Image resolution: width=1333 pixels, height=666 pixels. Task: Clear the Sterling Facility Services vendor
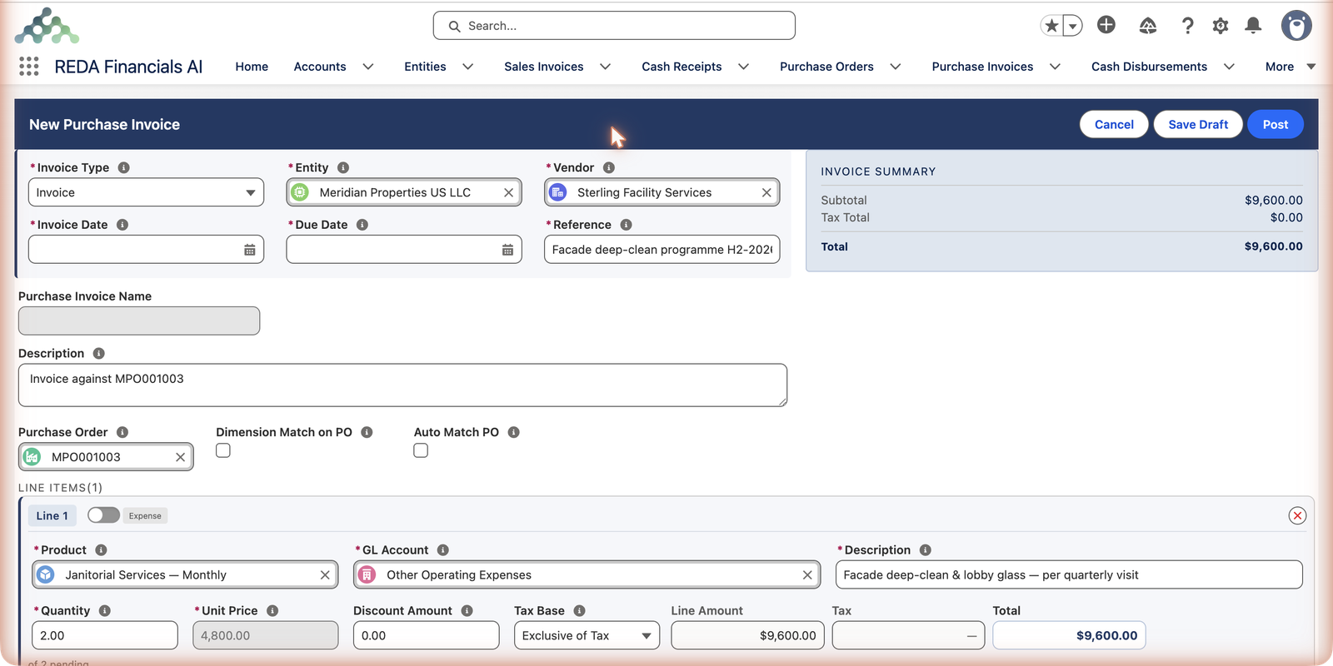click(x=766, y=192)
